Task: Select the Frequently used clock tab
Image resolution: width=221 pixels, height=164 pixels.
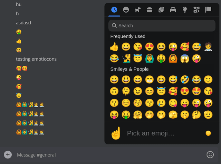Action: tap(114, 10)
